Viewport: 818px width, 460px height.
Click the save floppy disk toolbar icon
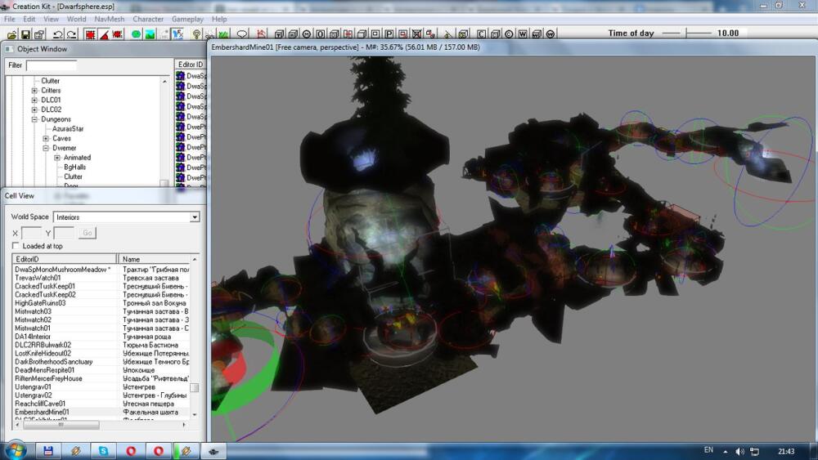pyautogui.click(x=25, y=34)
